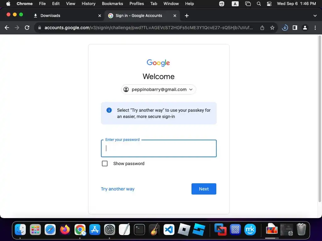Open Trash from the Dock
The height and width of the screenshot is (241, 322).
[x=301, y=229]
